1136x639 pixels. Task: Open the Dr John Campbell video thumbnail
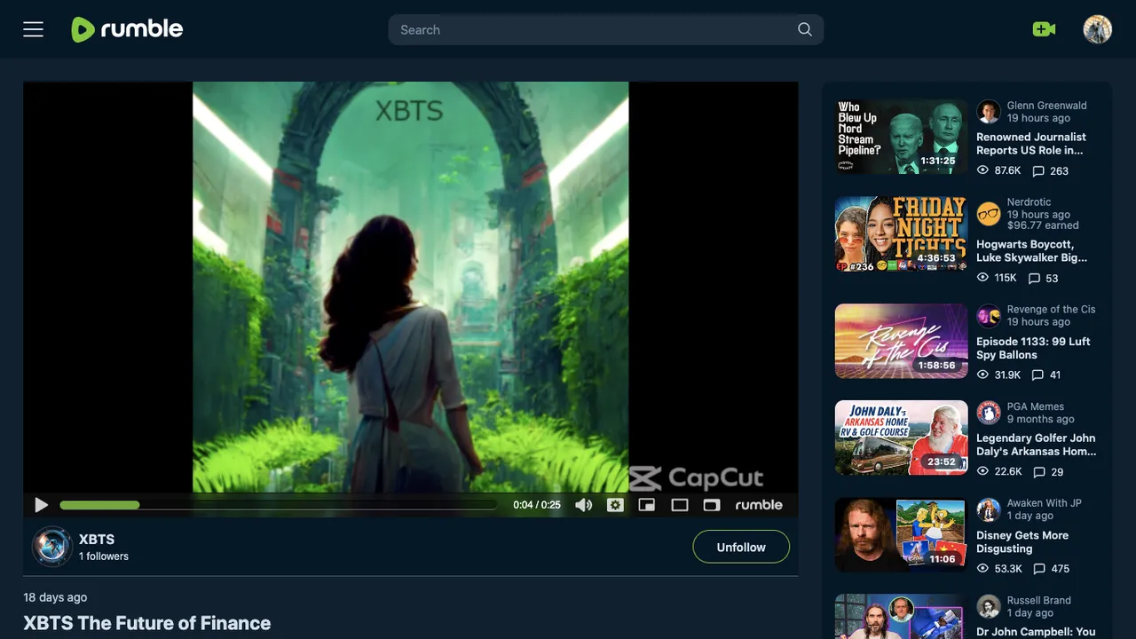pyautogui.click(x=901, y=617)
